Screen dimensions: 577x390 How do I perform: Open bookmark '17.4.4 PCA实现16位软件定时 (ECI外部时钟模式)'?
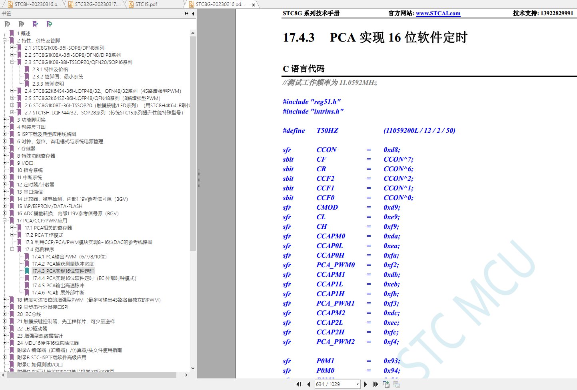pos(84,278)
